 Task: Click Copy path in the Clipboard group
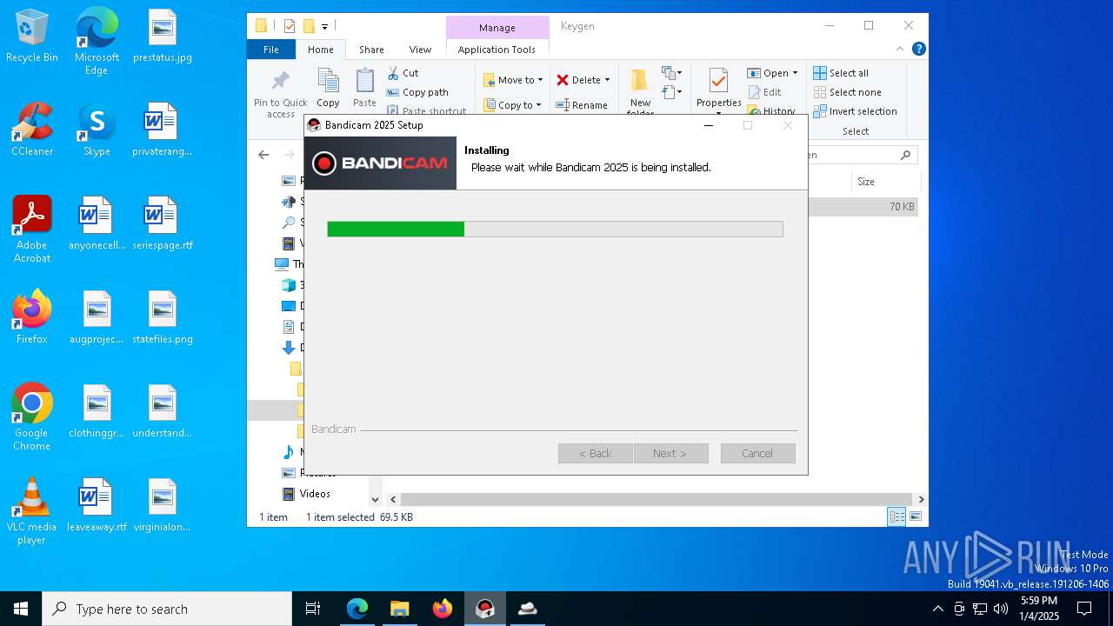[x=417, y=92]
